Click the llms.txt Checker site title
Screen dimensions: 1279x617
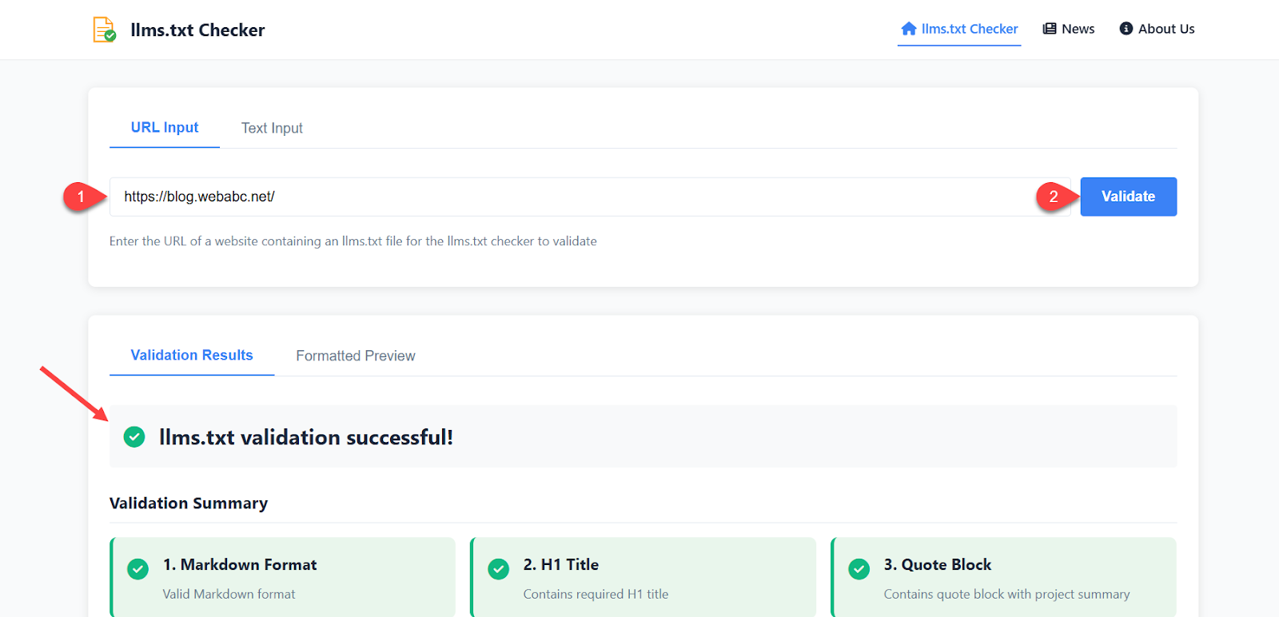197,30
